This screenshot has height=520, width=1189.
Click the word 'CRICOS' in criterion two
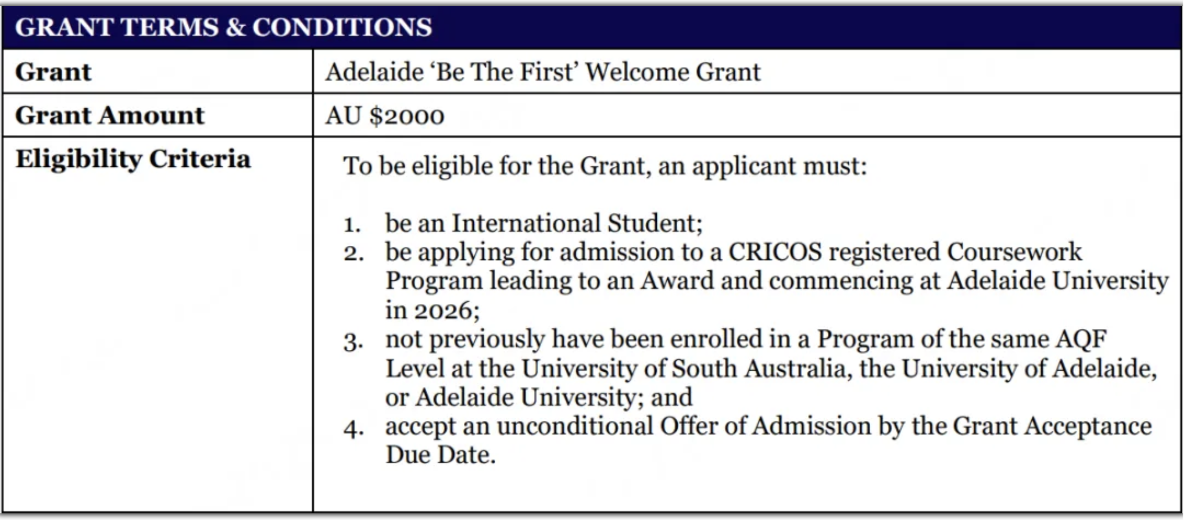tap(775, 252)
